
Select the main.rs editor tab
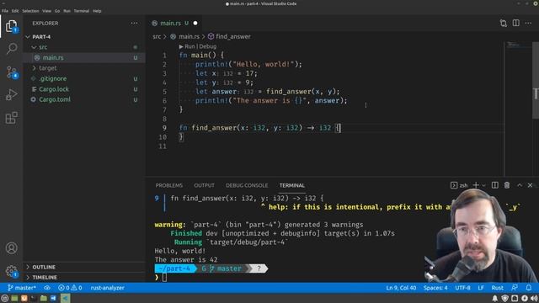[174, 23]
